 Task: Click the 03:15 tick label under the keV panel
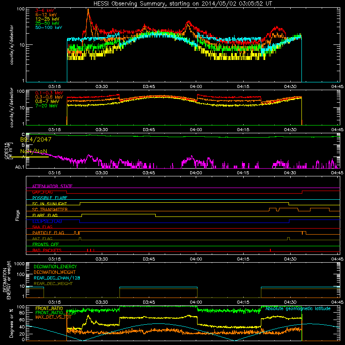click(55, 87)
